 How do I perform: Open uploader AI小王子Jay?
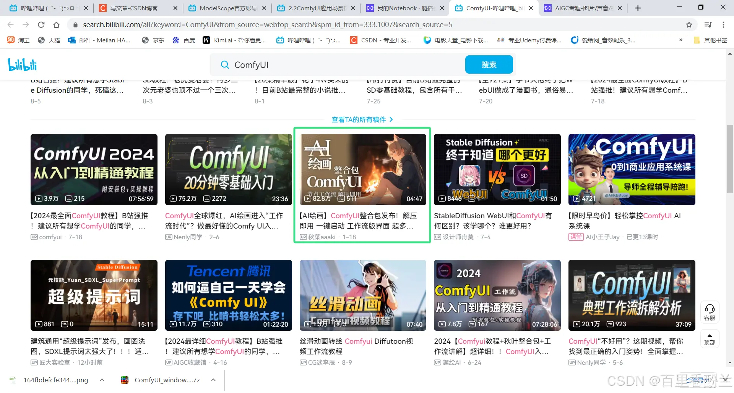click(x=602, y=237)
